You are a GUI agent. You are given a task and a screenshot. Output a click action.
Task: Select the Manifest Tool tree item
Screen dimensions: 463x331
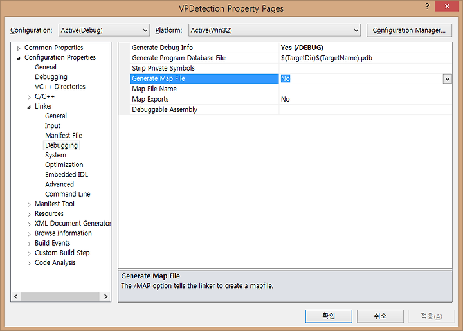click(x=55, y=204)
